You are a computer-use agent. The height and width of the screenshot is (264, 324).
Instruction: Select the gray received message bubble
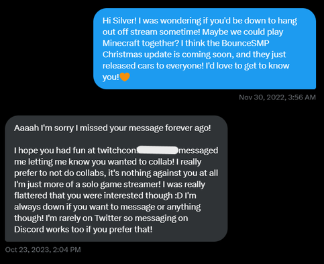click(116, 179)
